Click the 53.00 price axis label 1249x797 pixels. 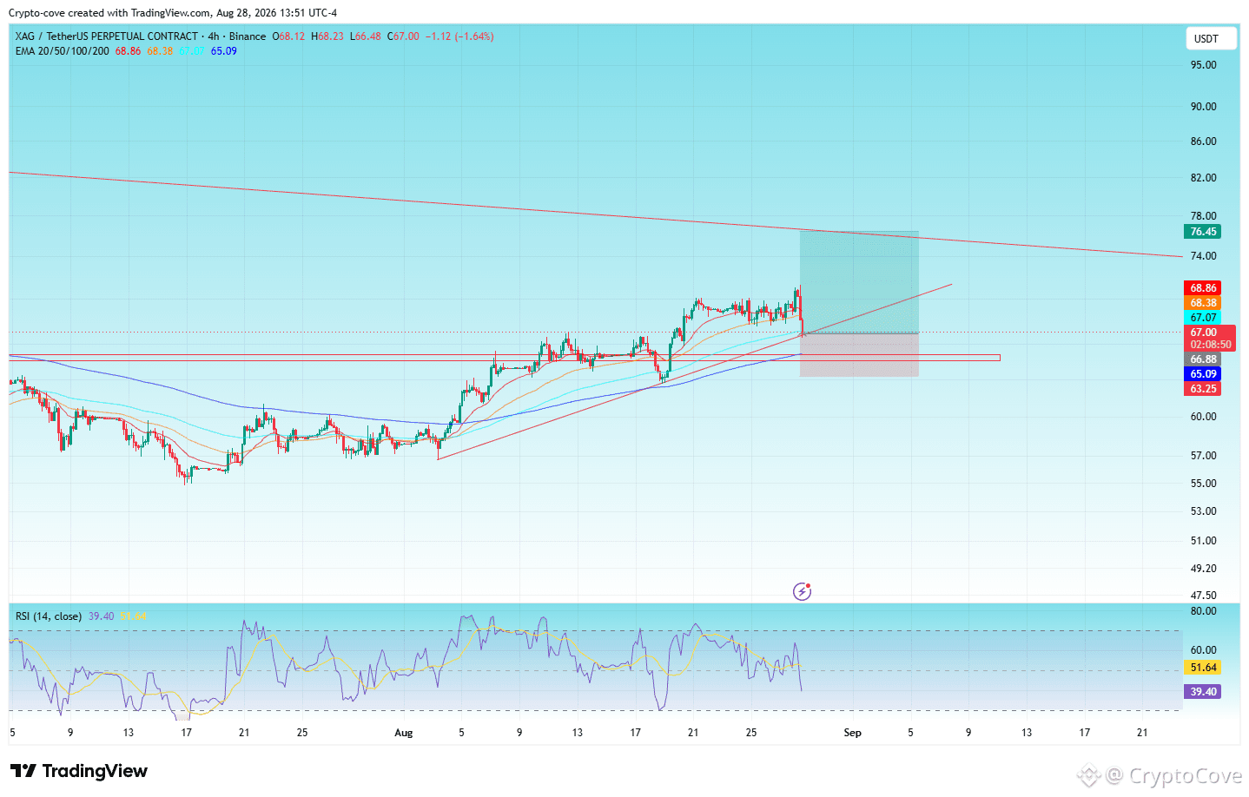(1203, 511)
